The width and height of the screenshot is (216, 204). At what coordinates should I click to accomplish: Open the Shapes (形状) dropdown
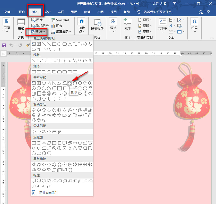38,32
